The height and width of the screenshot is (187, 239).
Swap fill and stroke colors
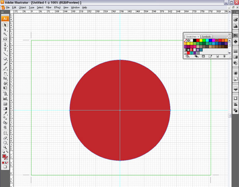(7, 152)
